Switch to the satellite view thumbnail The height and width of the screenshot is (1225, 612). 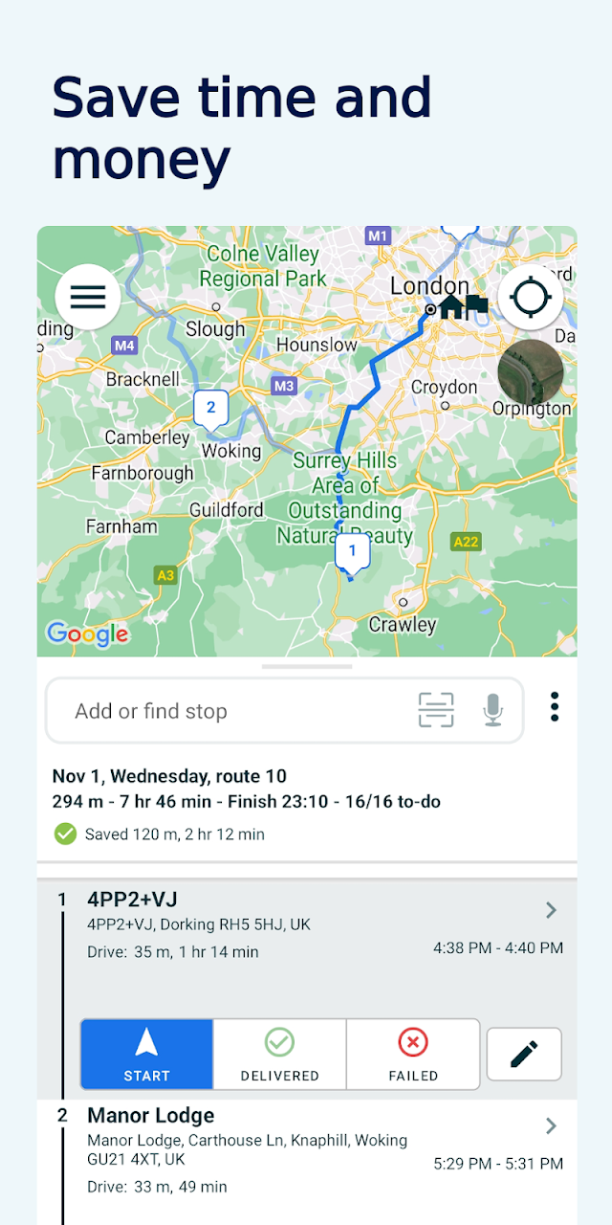point(531,371)
